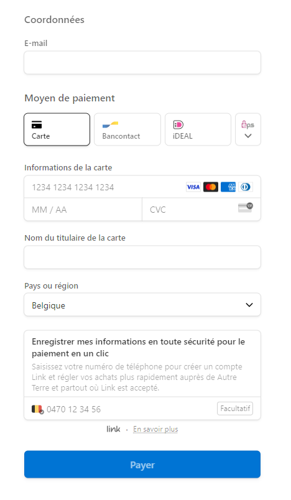The image size is (291, 500).
Task: Expand more payment methods with eps chevron
Action: click(248, 129)
